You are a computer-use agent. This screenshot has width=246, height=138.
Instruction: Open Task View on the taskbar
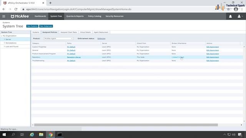22,135
